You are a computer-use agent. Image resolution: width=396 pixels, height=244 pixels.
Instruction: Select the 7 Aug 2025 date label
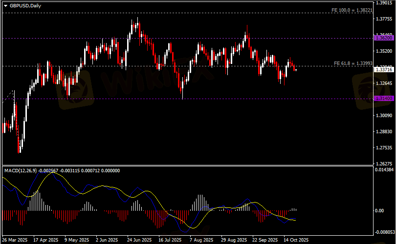(201, 240)
